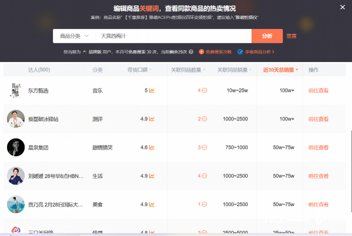The height and width of the screenshot is (236, 352).
Task: Sort by 关联同品数量 column header
Action: [x=188, y=70]
